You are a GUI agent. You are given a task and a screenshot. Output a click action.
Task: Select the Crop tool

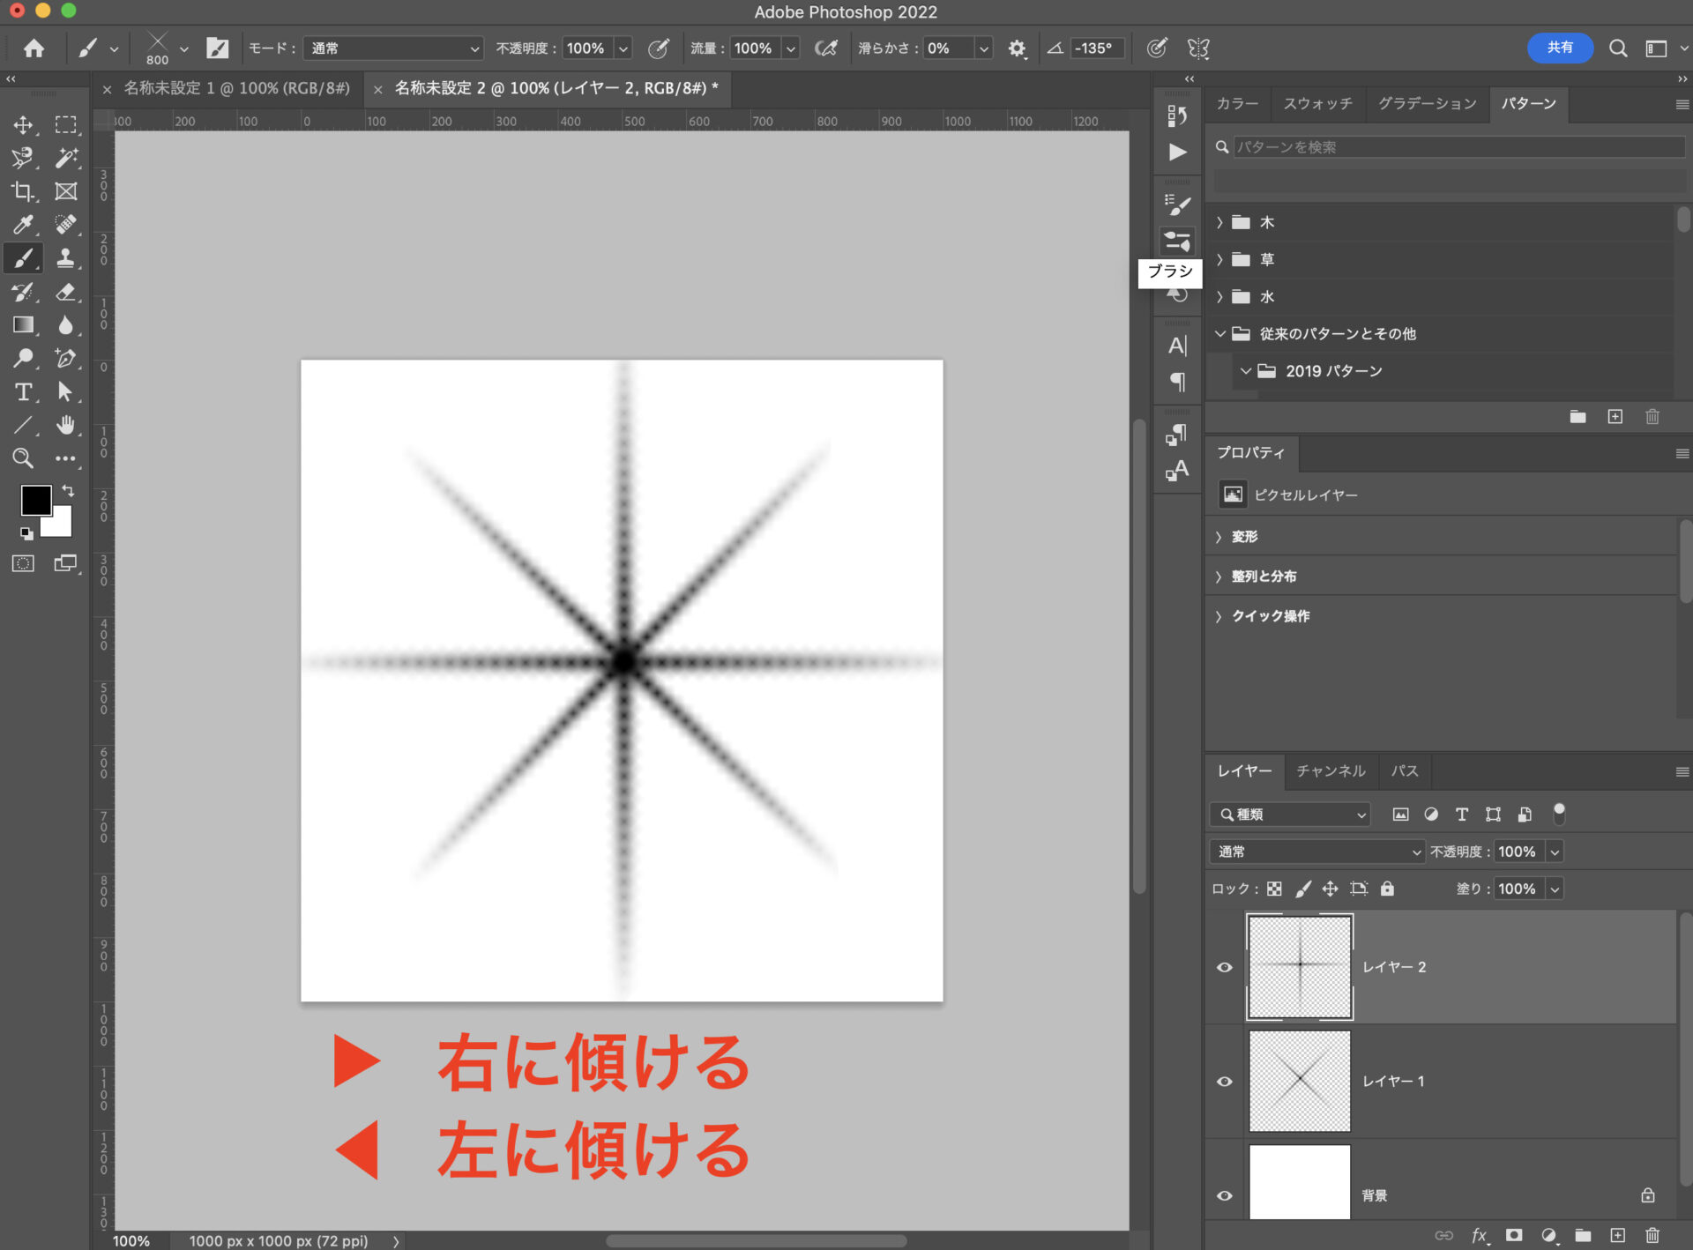23,191
